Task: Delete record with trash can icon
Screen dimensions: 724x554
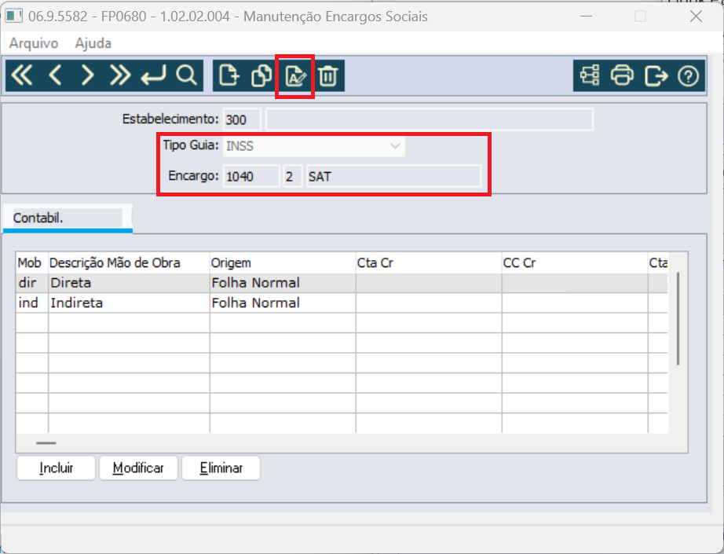Action: pyautogui.click(x=328, y=75)
